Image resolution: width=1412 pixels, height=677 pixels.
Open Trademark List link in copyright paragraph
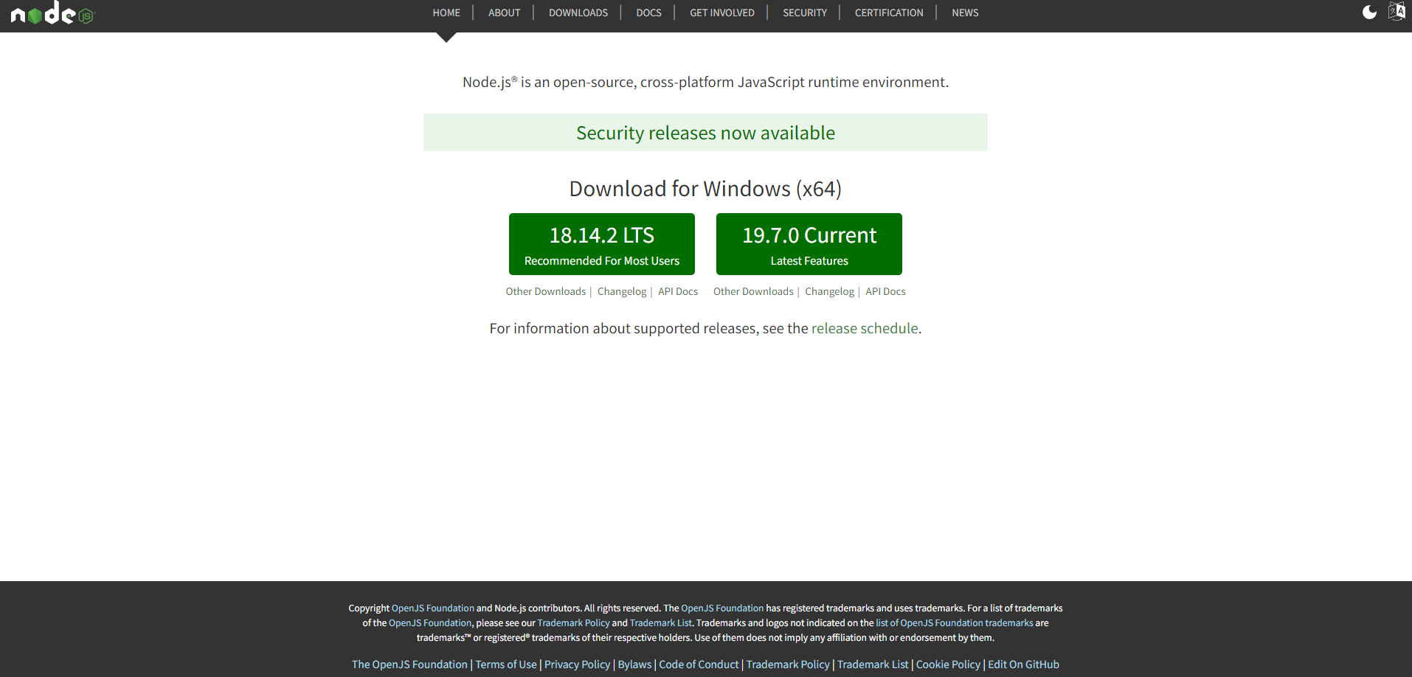coord(661,623)
